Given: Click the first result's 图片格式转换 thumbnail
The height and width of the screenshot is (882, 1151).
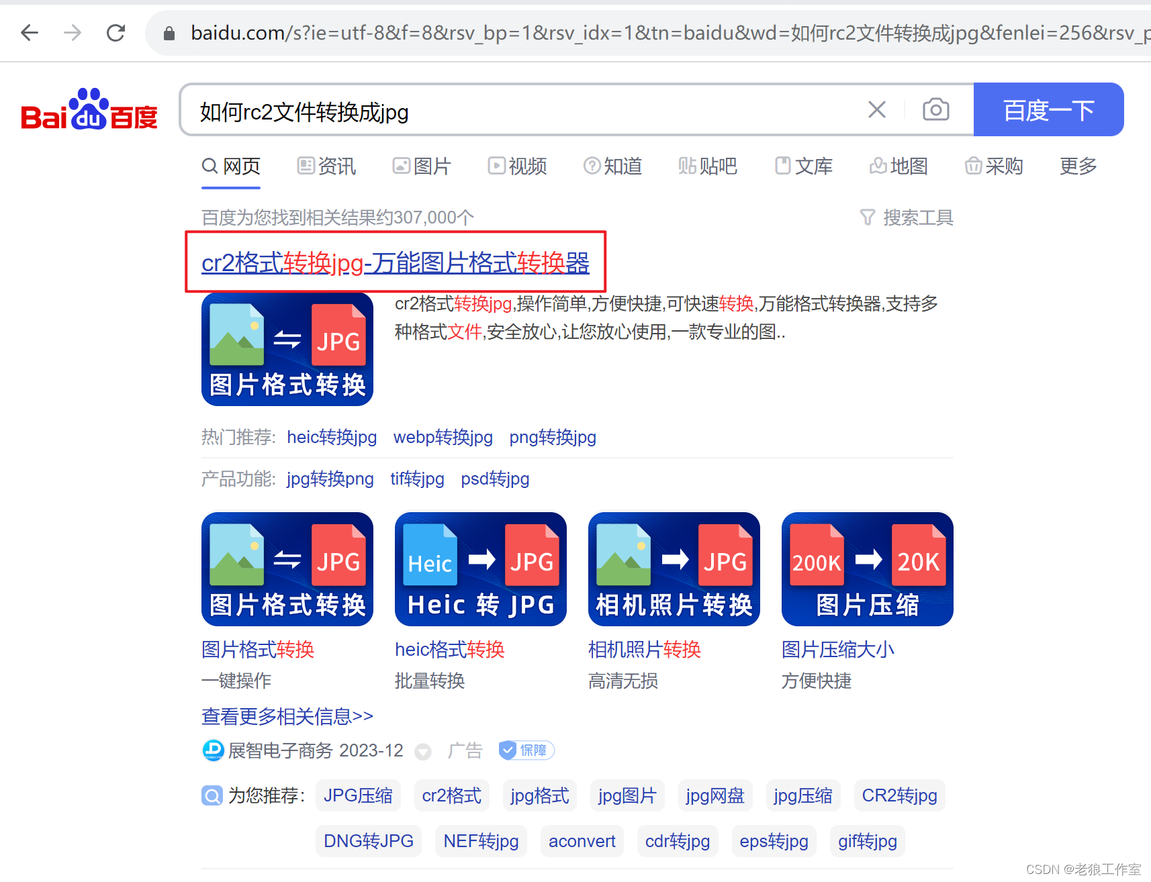Looking at the screenshot, I should [287, 349].
